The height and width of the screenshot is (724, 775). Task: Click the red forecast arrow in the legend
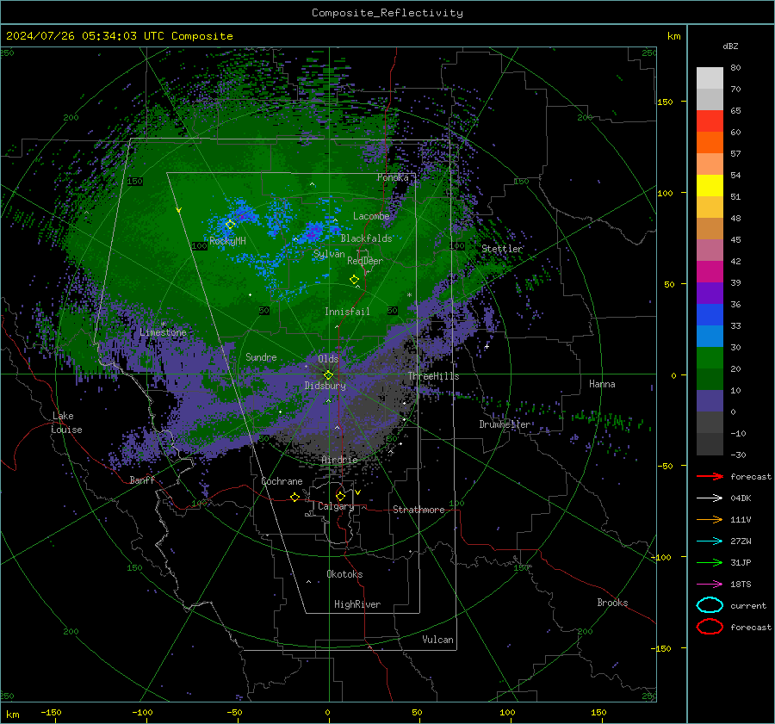[710, 476]
